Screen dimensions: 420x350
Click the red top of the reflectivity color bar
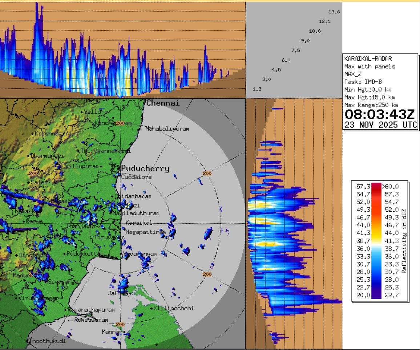click(376, 187)
